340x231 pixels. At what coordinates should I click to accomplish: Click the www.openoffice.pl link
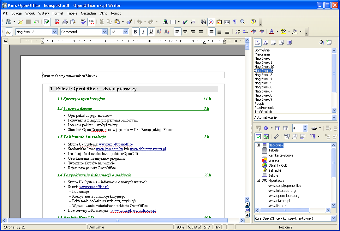94,187
